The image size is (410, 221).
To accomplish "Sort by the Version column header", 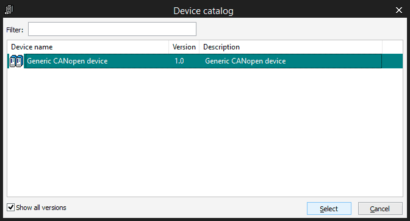I will [x=184, y=47].
